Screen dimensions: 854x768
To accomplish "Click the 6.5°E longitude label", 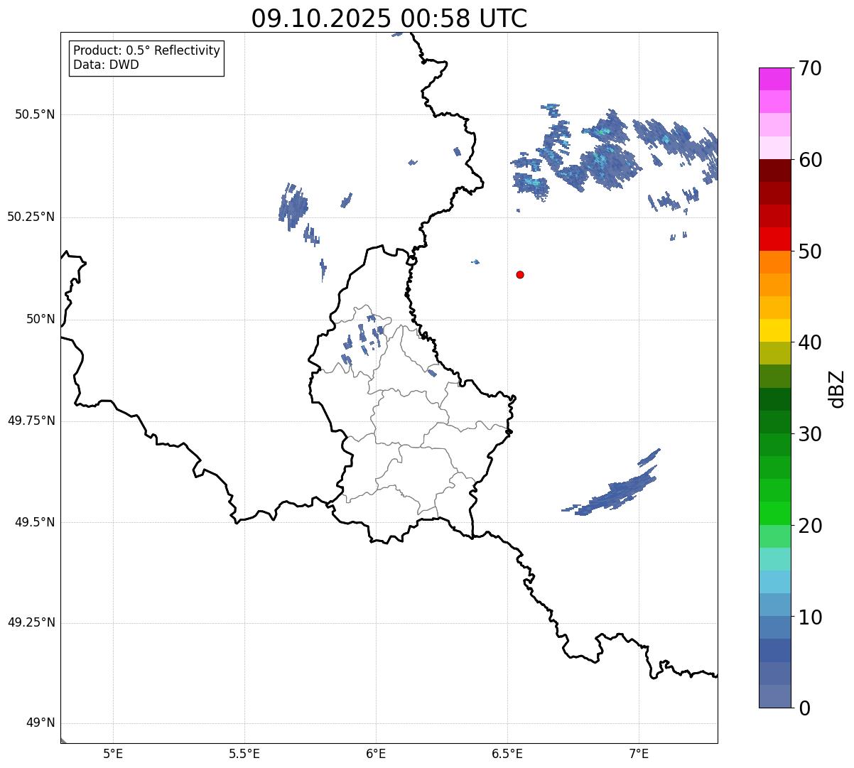I will click(507, 754).
